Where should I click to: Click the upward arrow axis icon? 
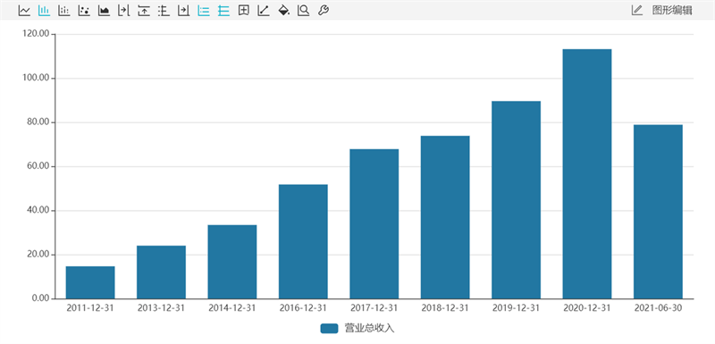144,11
